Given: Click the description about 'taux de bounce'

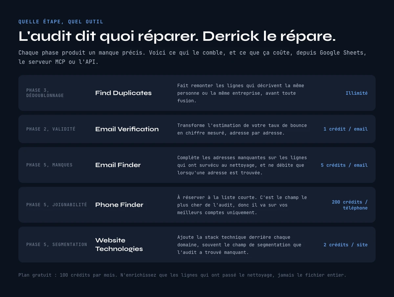Looking at the screenshot, I should pyautogui.click(x=242, y=129).
